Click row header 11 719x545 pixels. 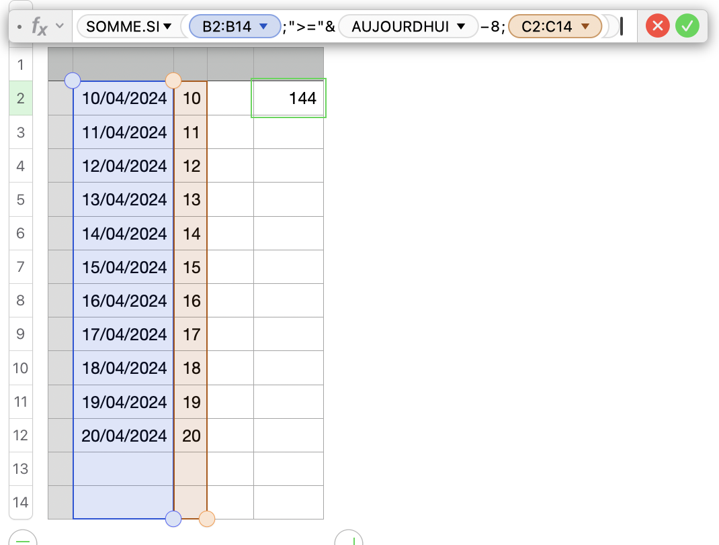(x=21, y=401)
